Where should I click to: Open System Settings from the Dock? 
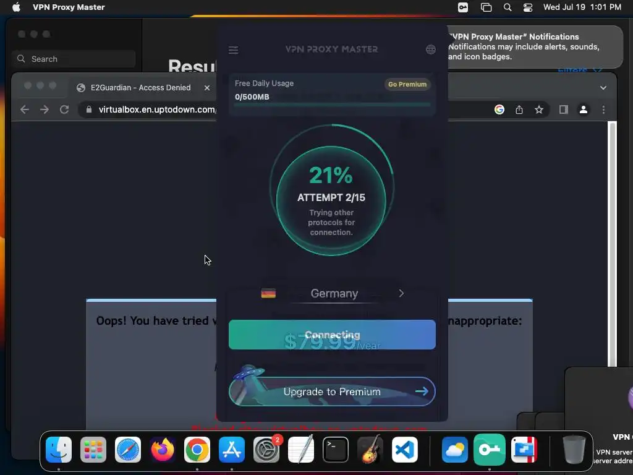pyautogui.click(x=266, y=450)
